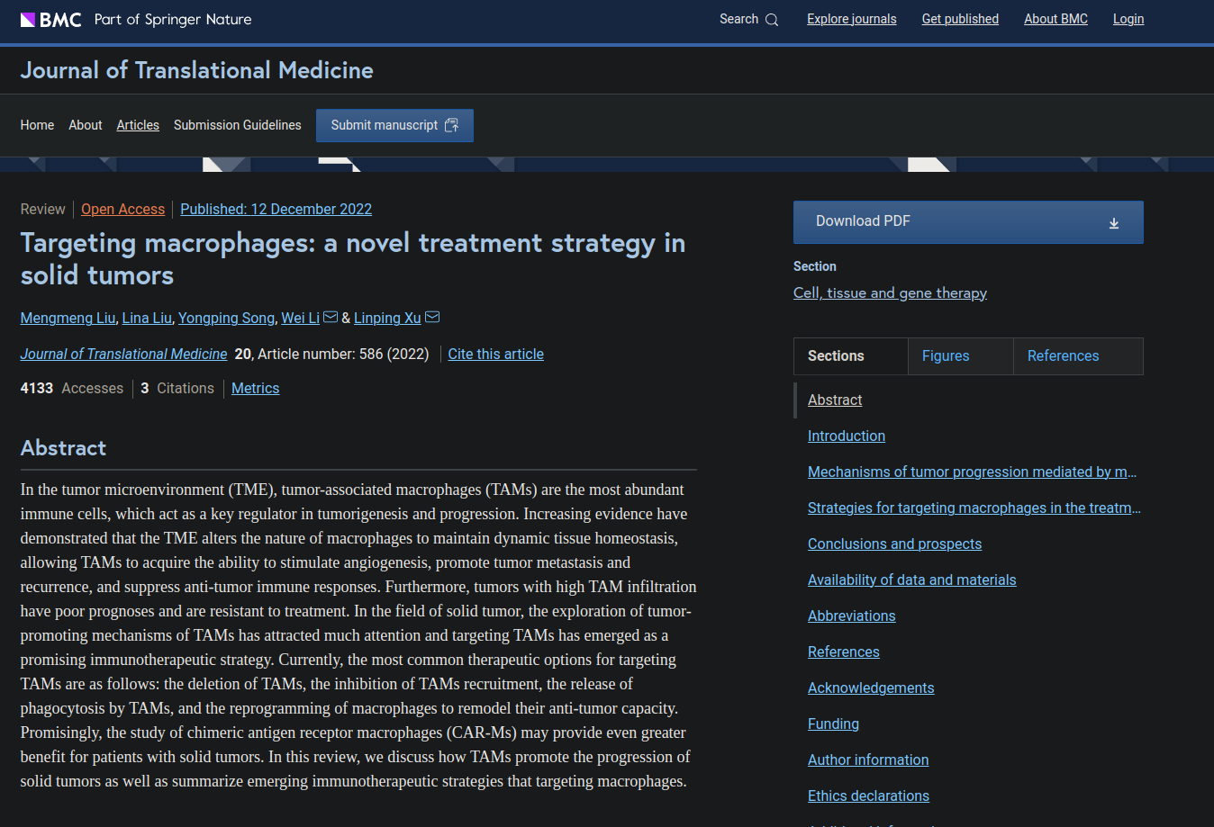This screenshot has height=827, width=1214.
Task: Jump to Funding section
Action: [833, 724]
